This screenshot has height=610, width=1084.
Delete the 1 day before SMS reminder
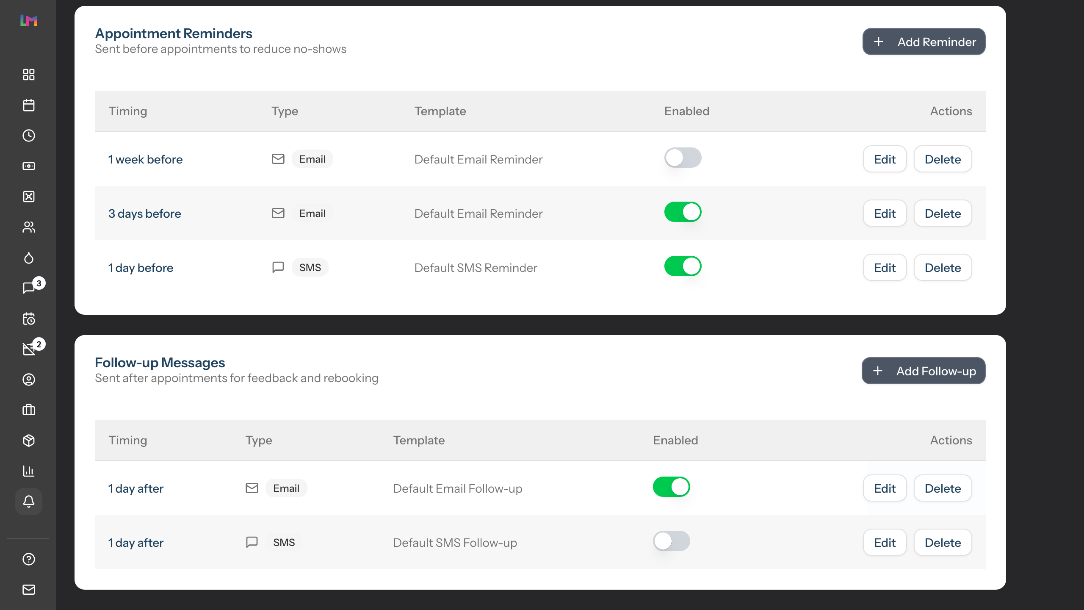pos(943,268)
